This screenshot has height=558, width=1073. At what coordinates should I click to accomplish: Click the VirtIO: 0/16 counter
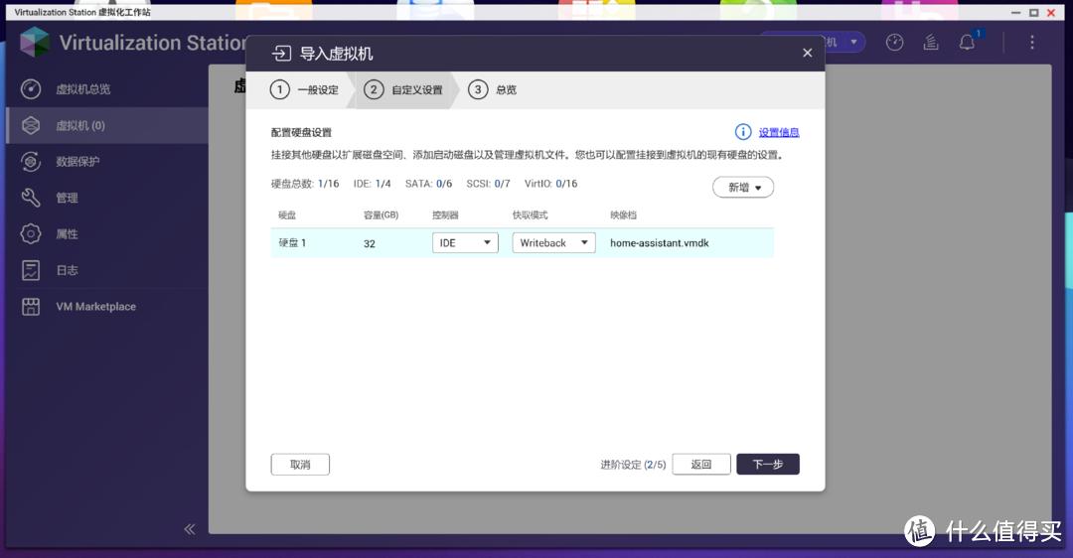coord(550,184)
